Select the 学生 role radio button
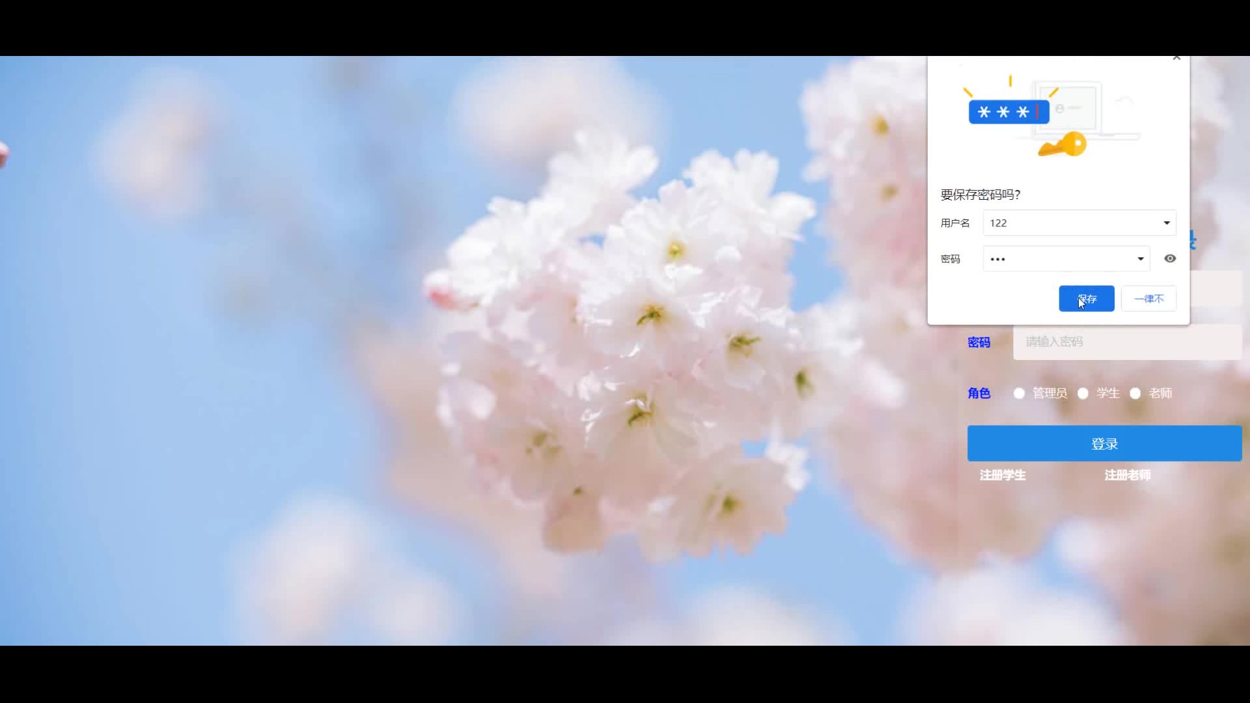This screenshot has height=703, width=1250. (1083, 393)
